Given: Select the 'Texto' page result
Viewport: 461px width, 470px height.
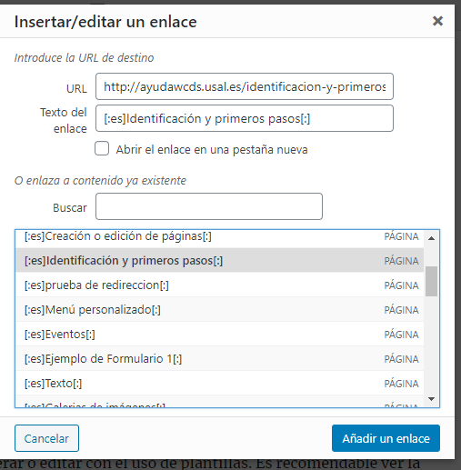Looking at the screenshot, I should tap(220, 383).
